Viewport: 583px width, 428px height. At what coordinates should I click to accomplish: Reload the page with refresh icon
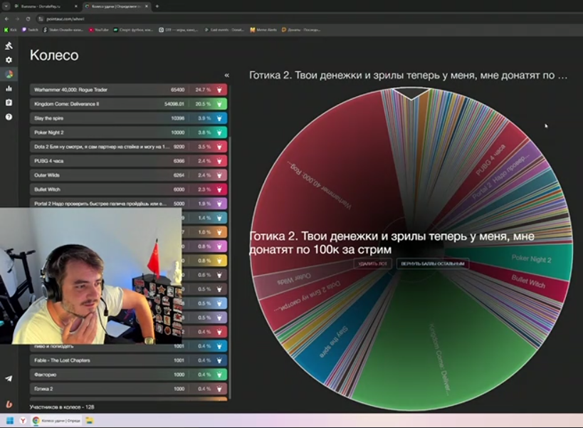[28, 19]
